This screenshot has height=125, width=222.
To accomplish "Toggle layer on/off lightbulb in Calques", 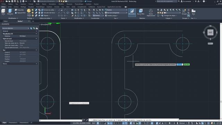I will click(x=158, y=13).
